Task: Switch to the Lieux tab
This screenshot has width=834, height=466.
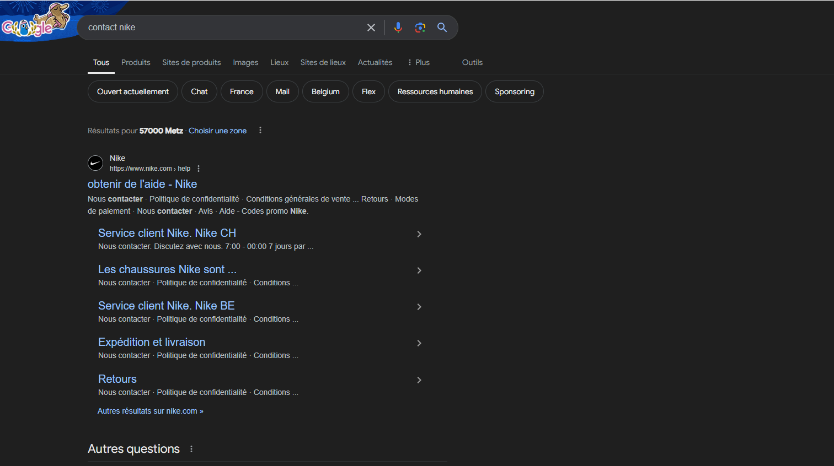Action: point(279,62)
